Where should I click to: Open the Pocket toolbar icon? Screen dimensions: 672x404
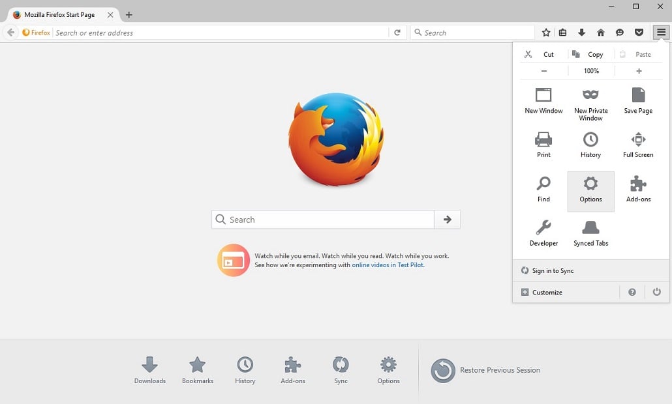639,33
